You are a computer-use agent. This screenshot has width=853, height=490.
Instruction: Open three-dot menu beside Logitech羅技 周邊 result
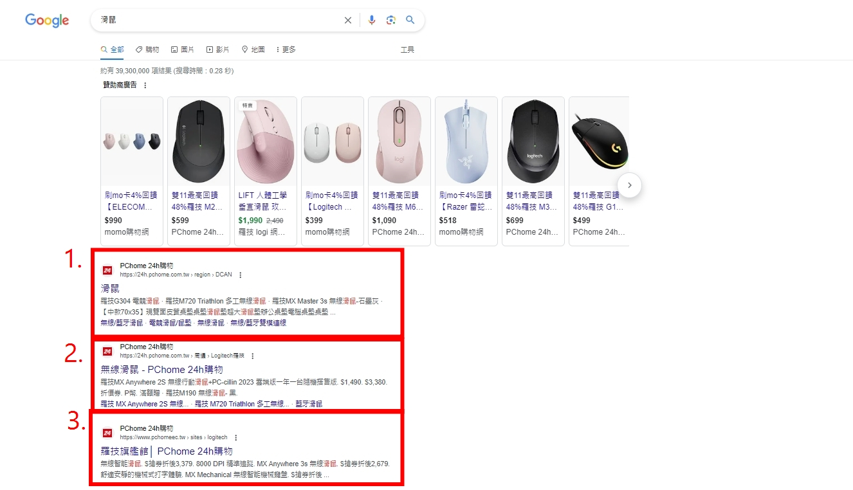pyautogui.click(x=253, y=356)
